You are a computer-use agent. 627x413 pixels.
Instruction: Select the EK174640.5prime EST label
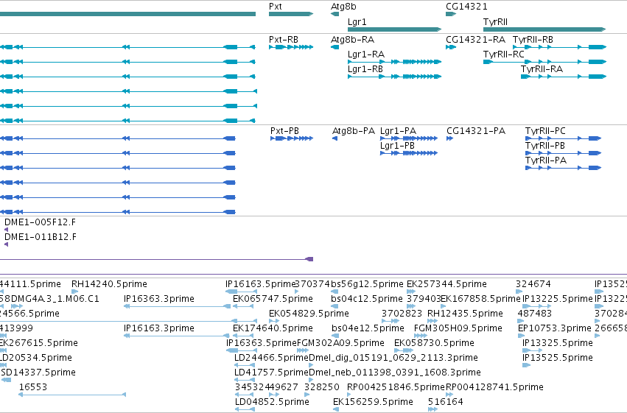tap(273, 328)
